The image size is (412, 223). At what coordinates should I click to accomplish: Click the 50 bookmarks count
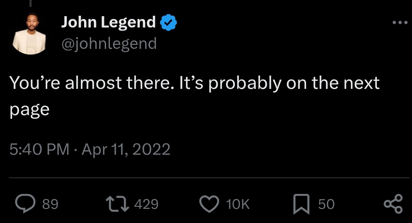tap(326, 204)
